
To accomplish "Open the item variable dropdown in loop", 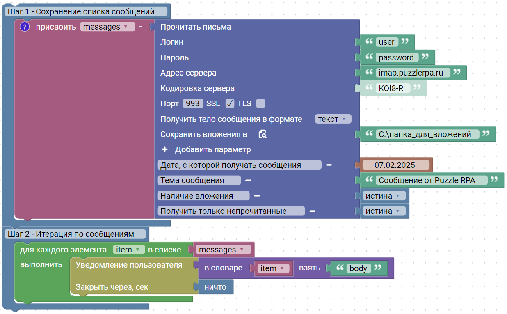I will [129, 250].
